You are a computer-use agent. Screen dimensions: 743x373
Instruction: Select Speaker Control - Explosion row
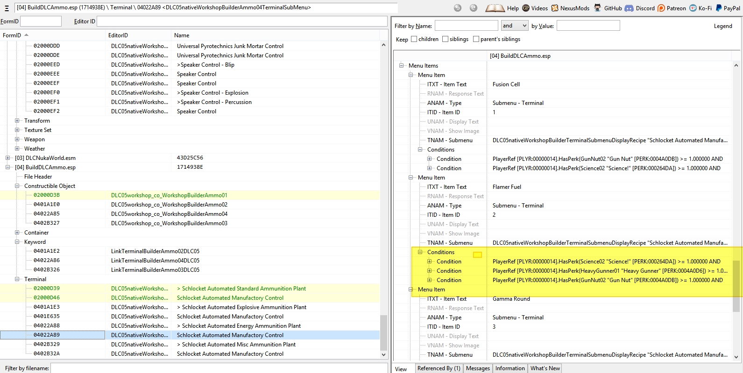190,93
